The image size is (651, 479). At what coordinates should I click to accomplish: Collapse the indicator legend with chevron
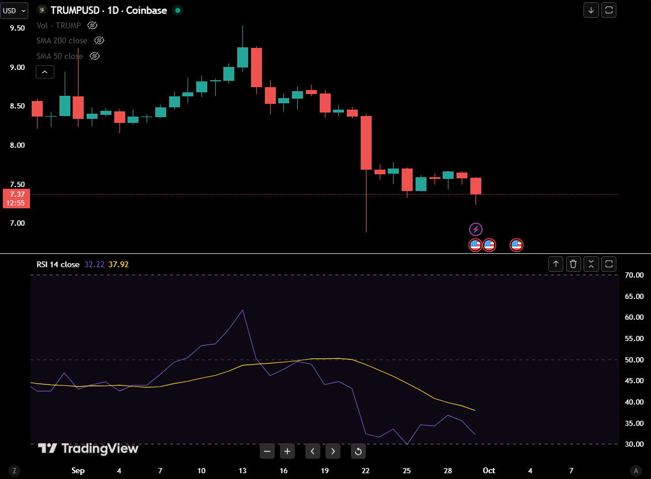(45, 72)
